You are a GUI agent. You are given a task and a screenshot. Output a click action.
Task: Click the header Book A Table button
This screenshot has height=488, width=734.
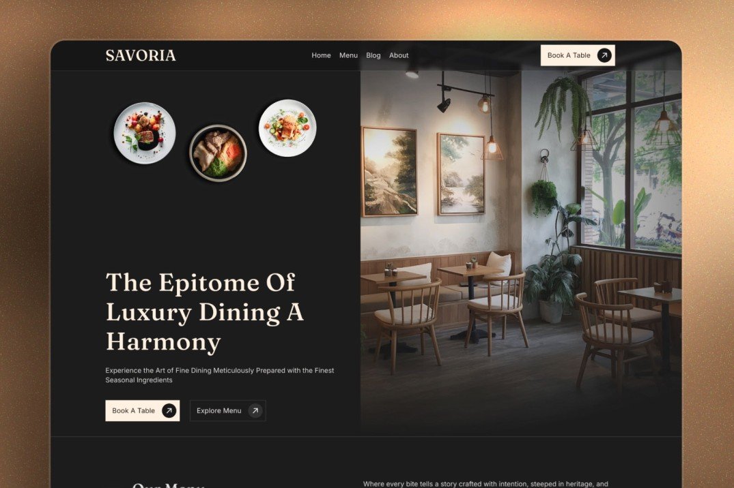point(578,55)
